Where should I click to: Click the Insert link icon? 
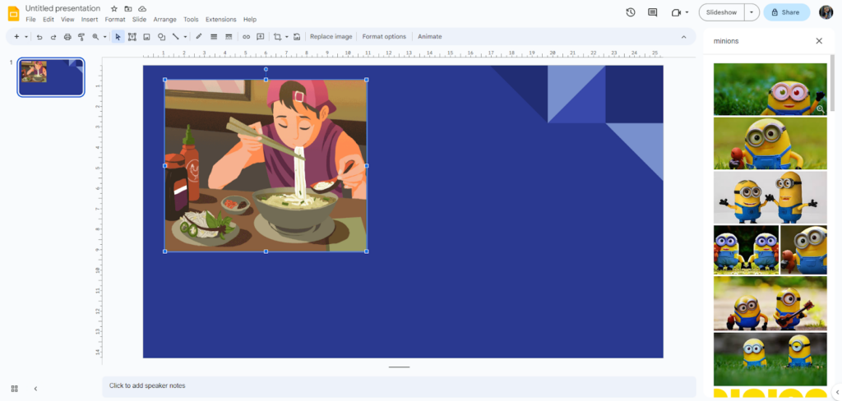246,37
